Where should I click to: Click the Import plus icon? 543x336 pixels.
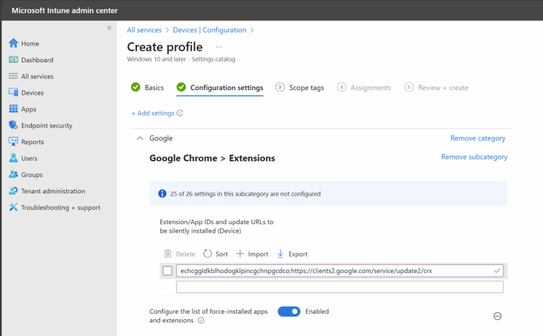pos(240,254)
